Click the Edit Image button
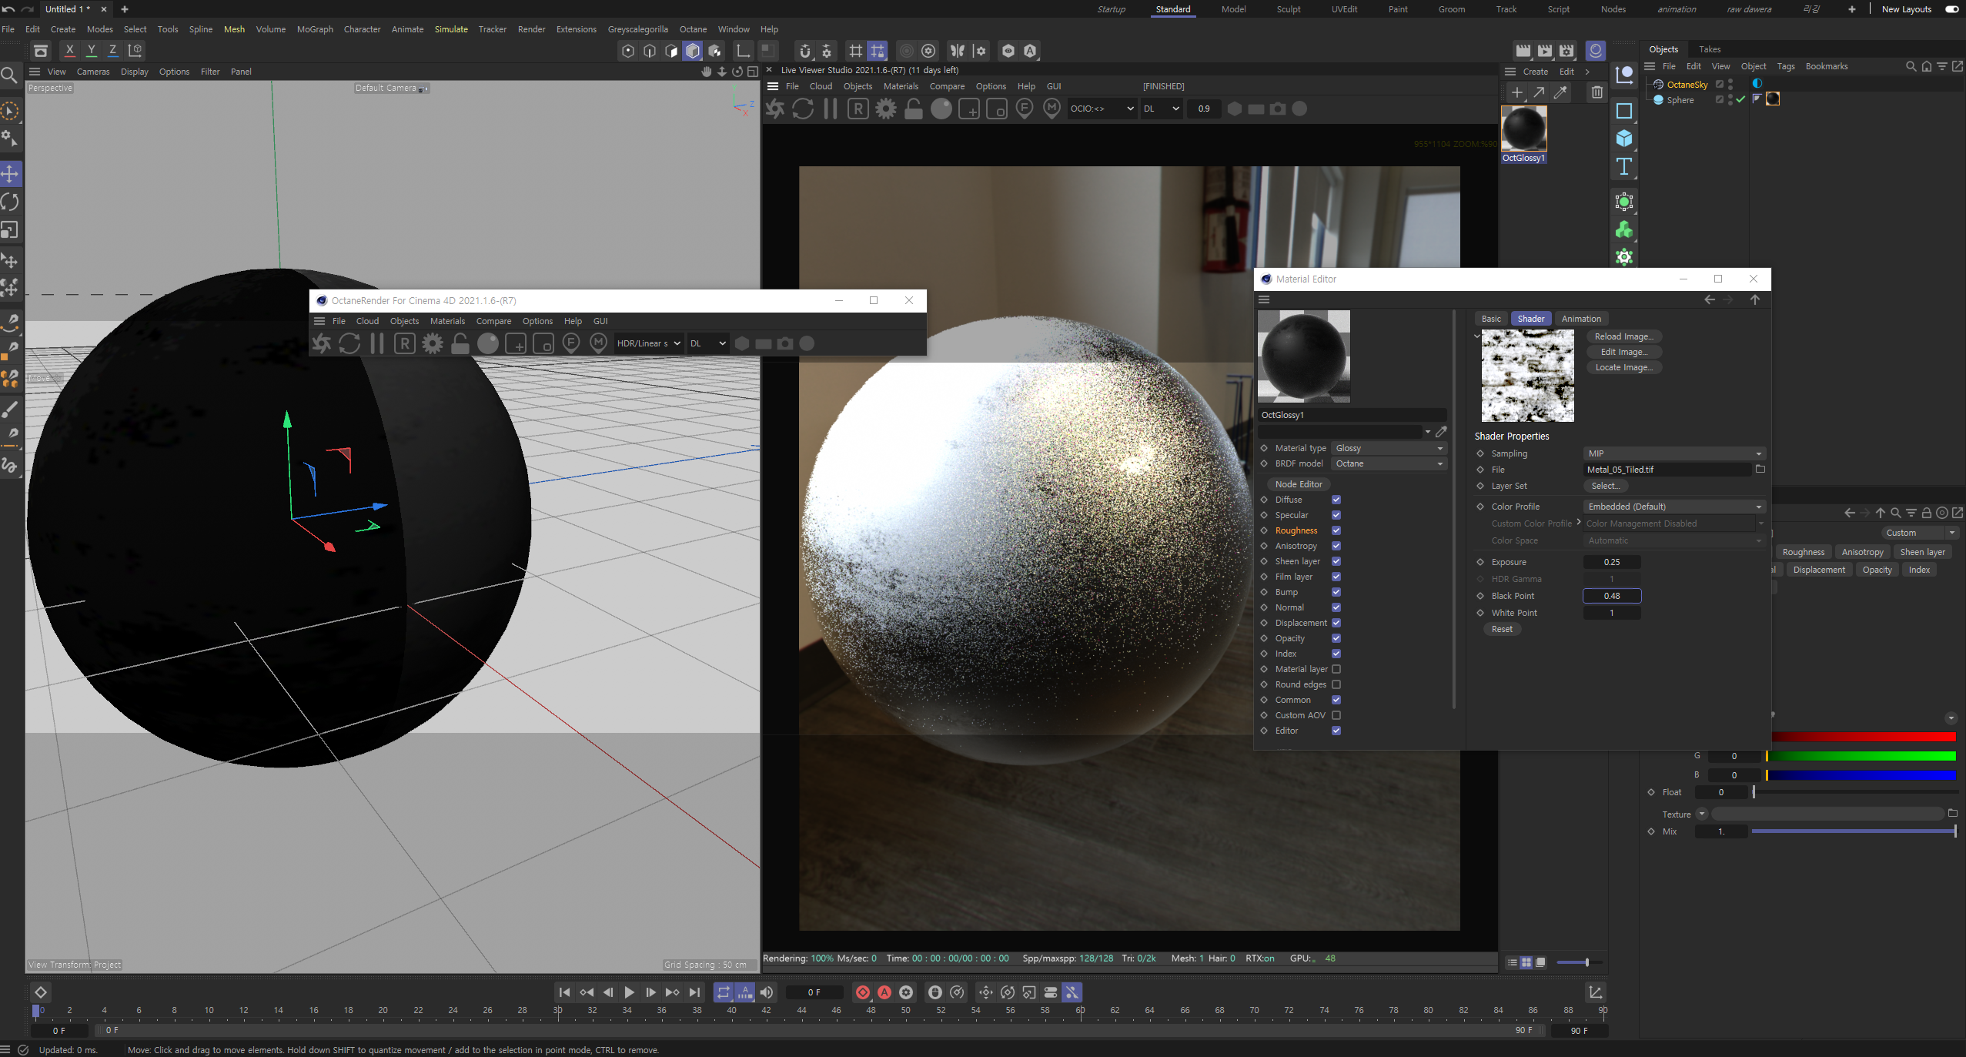This screenshot has width=1966, height=1057. 1624,352
